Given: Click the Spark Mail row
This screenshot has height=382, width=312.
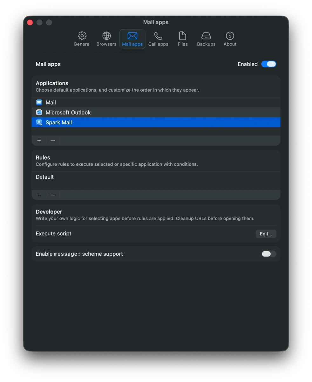Looking at the screenshot, I should pyautogui.click(x=156, y=122).
